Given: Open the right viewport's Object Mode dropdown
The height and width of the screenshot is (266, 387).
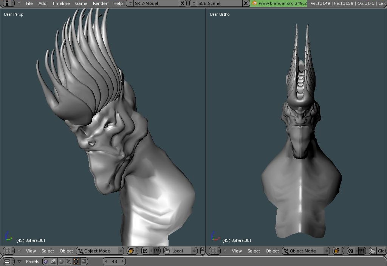Looking at the screenshot, I should [x=306, y=251].
